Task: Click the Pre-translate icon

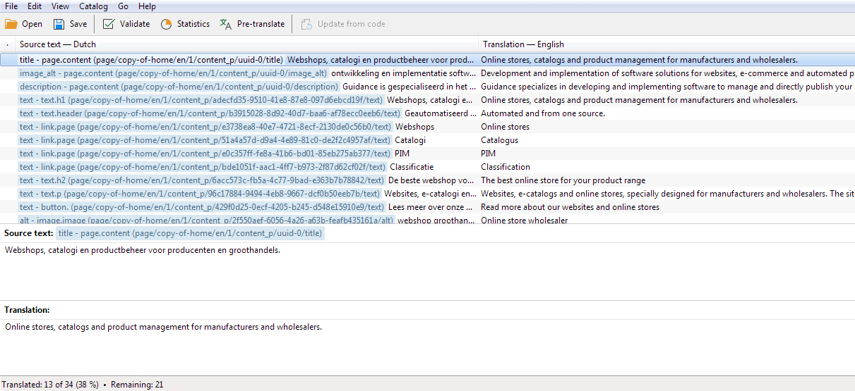Action: 226,24
